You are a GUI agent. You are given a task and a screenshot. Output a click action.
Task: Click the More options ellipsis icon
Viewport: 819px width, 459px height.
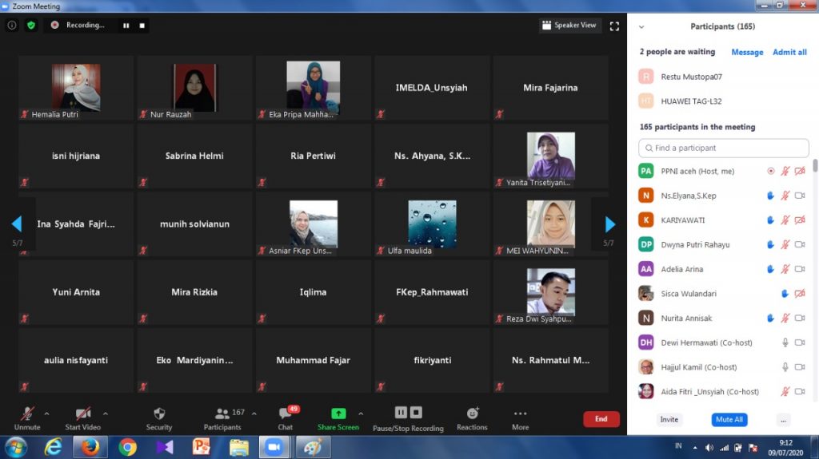tap(520, 413)
